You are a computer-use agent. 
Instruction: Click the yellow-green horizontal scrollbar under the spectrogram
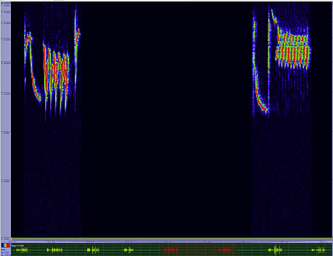coord(171,239)
